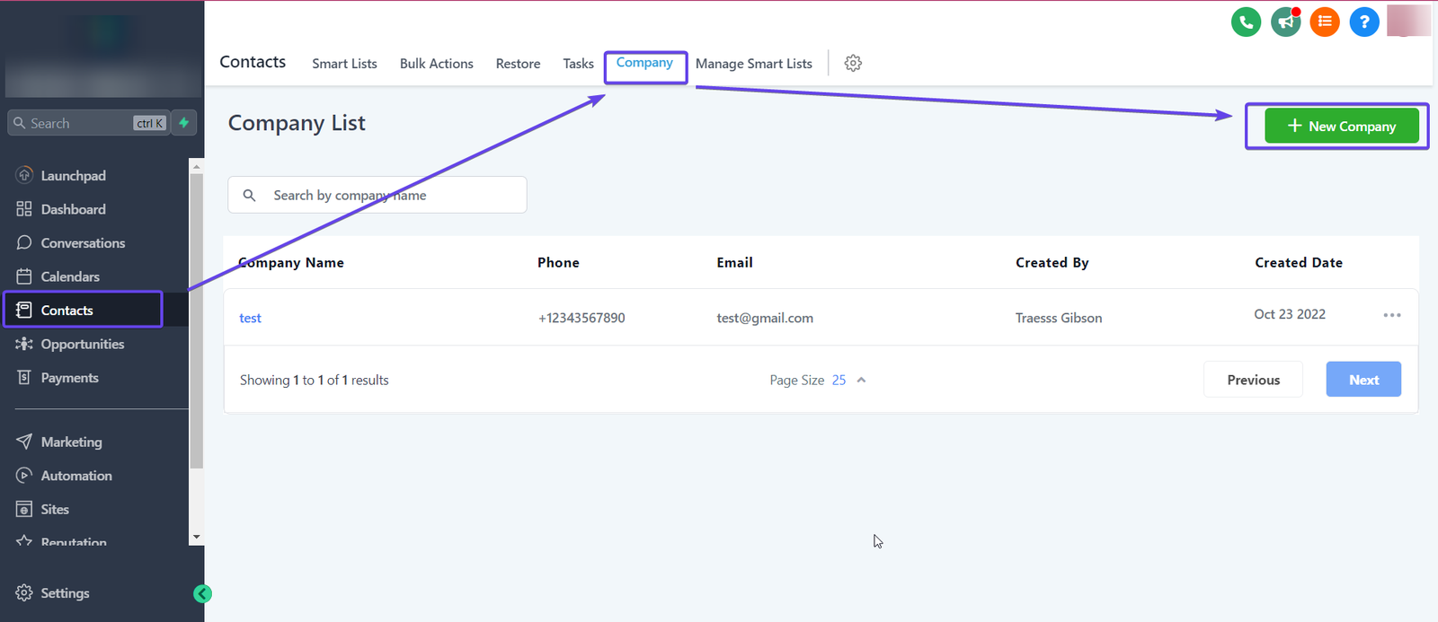Open the blue help question mark icon

1364,22
